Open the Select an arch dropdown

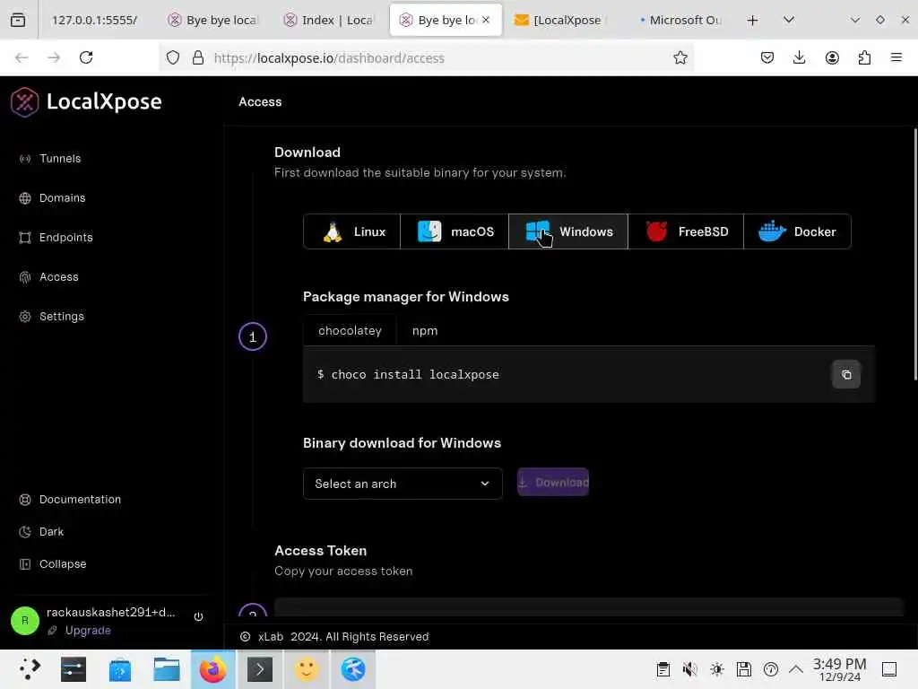click(x=403, y=484)
